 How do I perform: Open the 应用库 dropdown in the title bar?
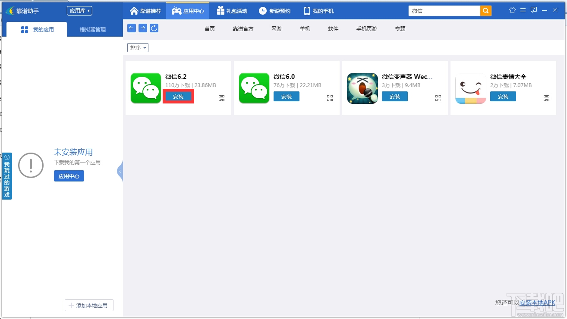79,10
